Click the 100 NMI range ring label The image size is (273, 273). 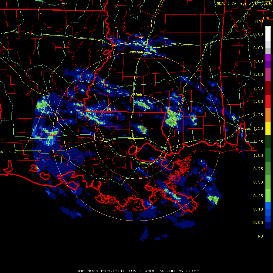(136, 52)
